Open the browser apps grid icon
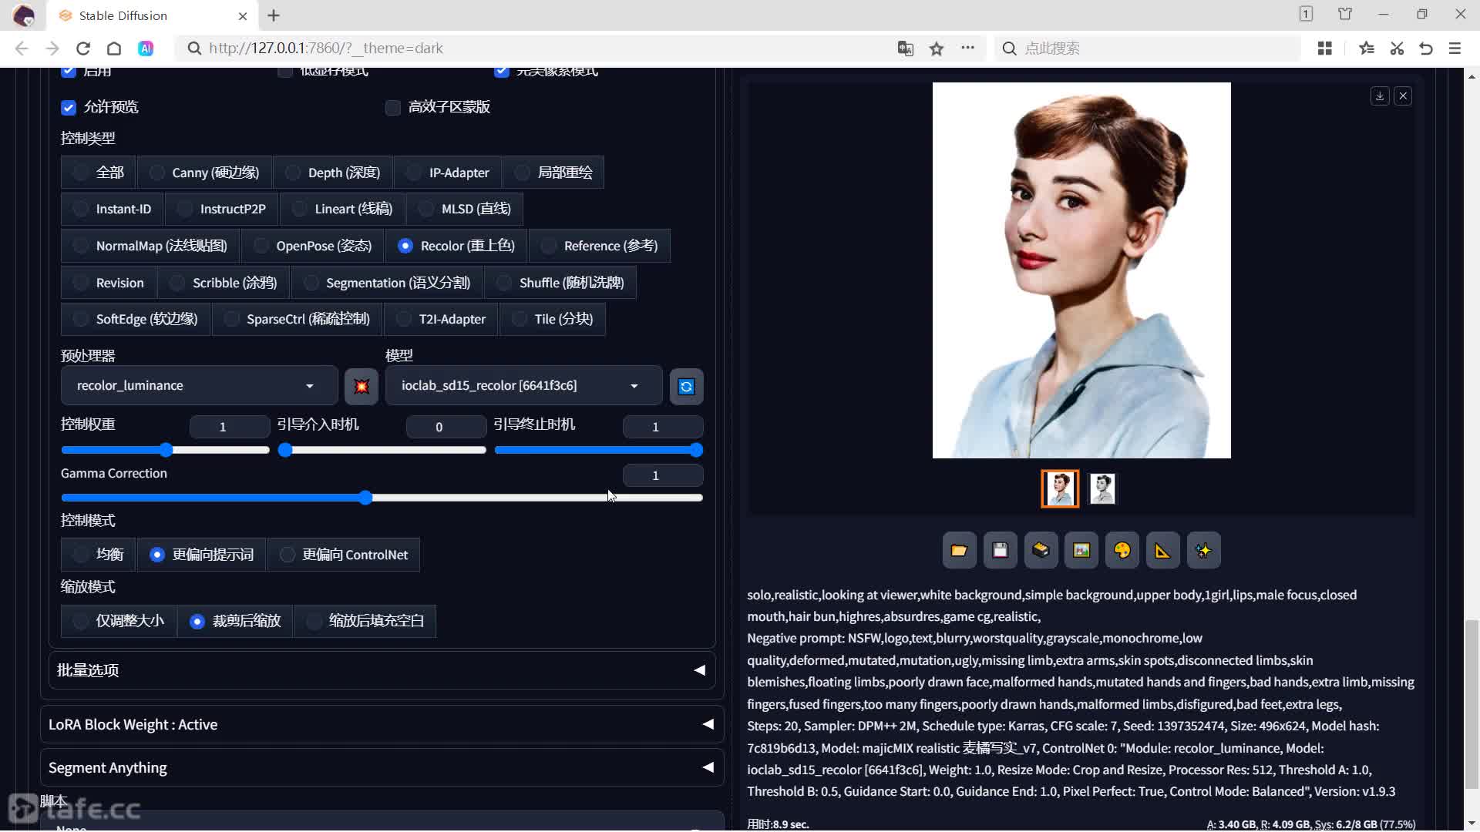Screen dimensions: 1480x832 (x=1325, y=49)
